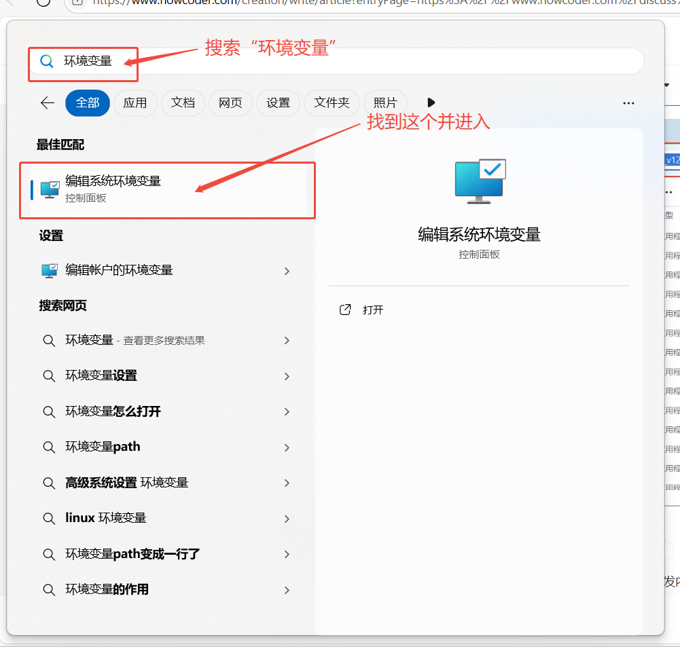Open the 更多选项 ellipsis menu

[x=628, y=103]
